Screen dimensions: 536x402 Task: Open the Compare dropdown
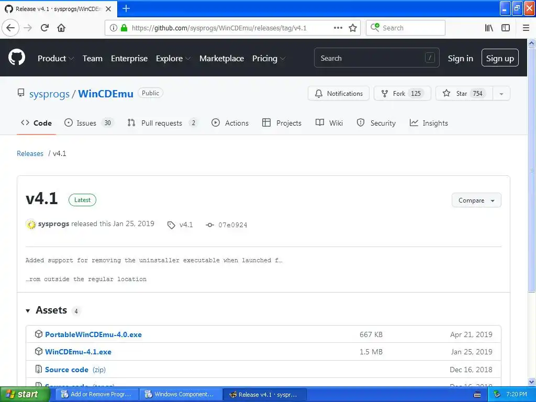click(x=476, y=200)
